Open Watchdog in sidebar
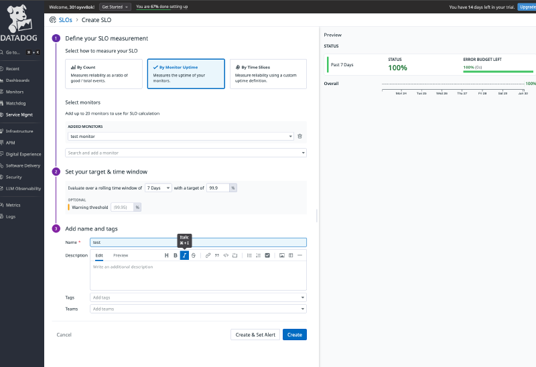536x367 pixels. point(15,103)
